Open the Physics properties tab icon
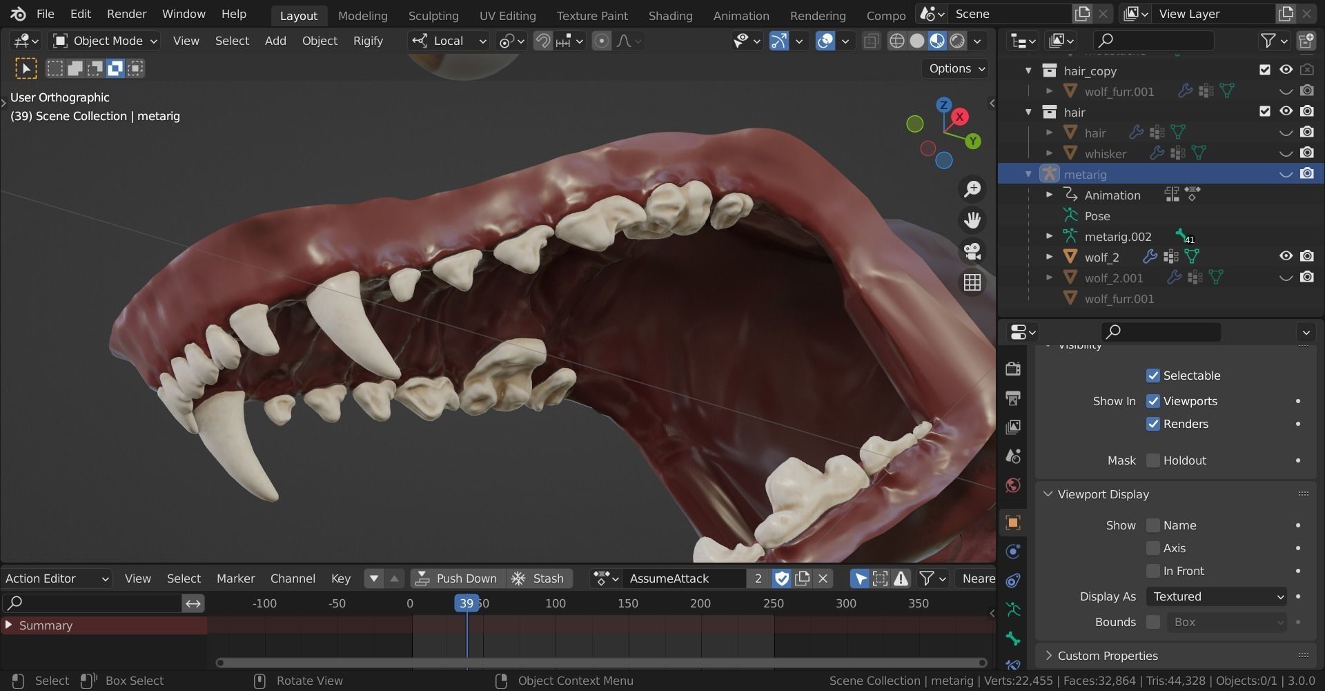1325x691 pixels. coord(1013,552)
